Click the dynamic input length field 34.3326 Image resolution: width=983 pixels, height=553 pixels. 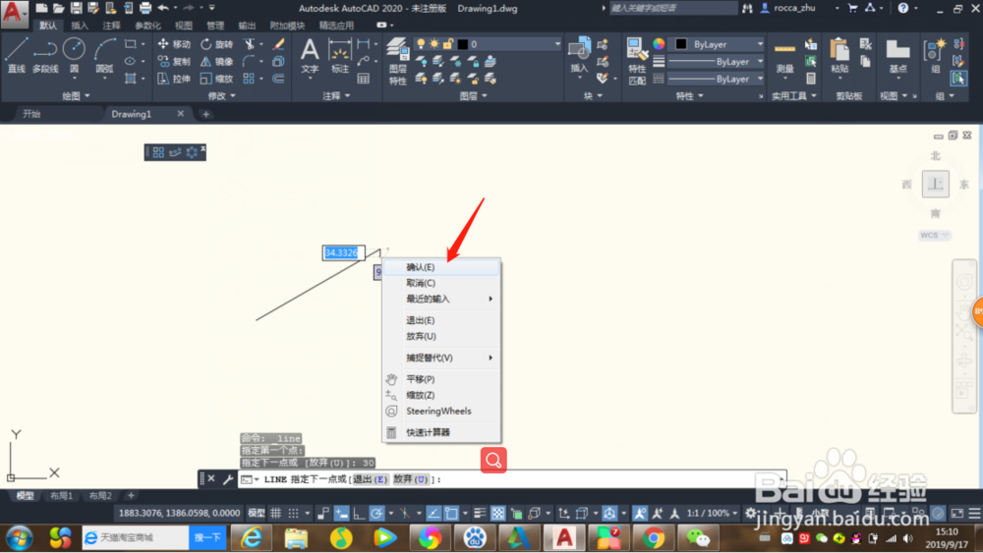point(343,252)
